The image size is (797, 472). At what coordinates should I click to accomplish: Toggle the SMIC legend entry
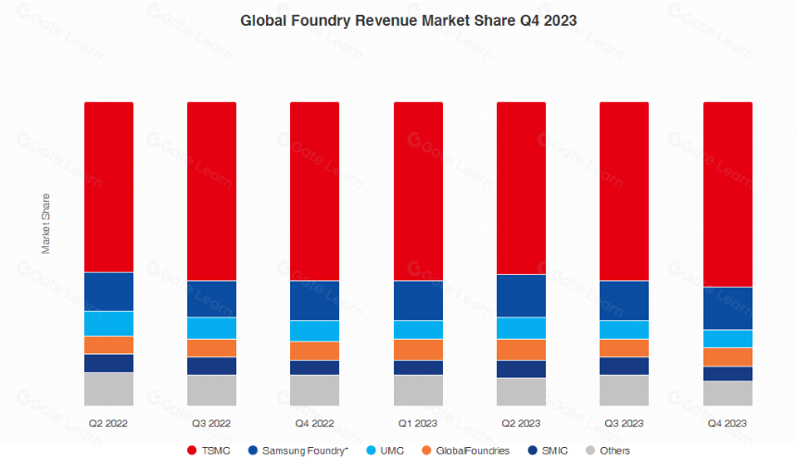click(548, 450)
